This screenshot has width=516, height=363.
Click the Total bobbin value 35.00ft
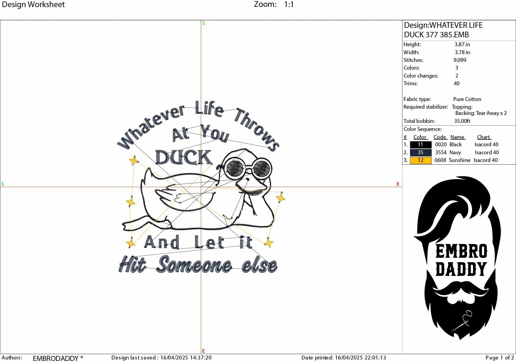(462, 121)
